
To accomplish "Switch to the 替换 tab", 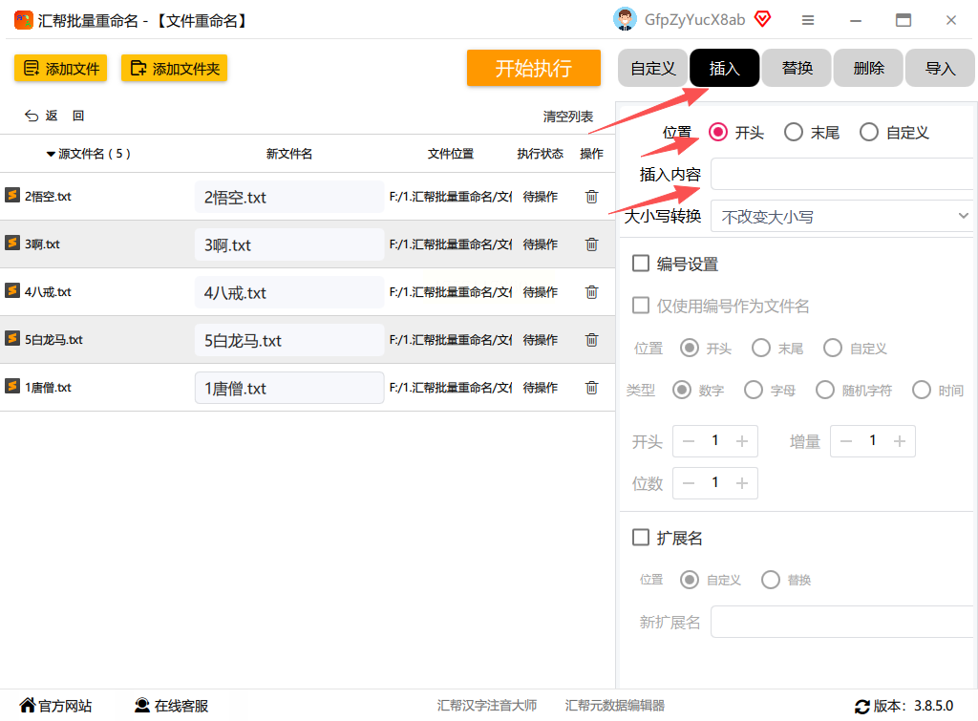I will tap(797, 68).
